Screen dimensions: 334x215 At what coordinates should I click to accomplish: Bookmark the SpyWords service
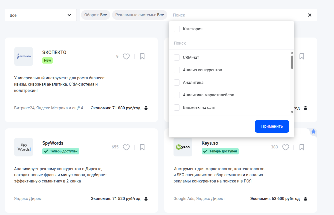tap(142, 147)
